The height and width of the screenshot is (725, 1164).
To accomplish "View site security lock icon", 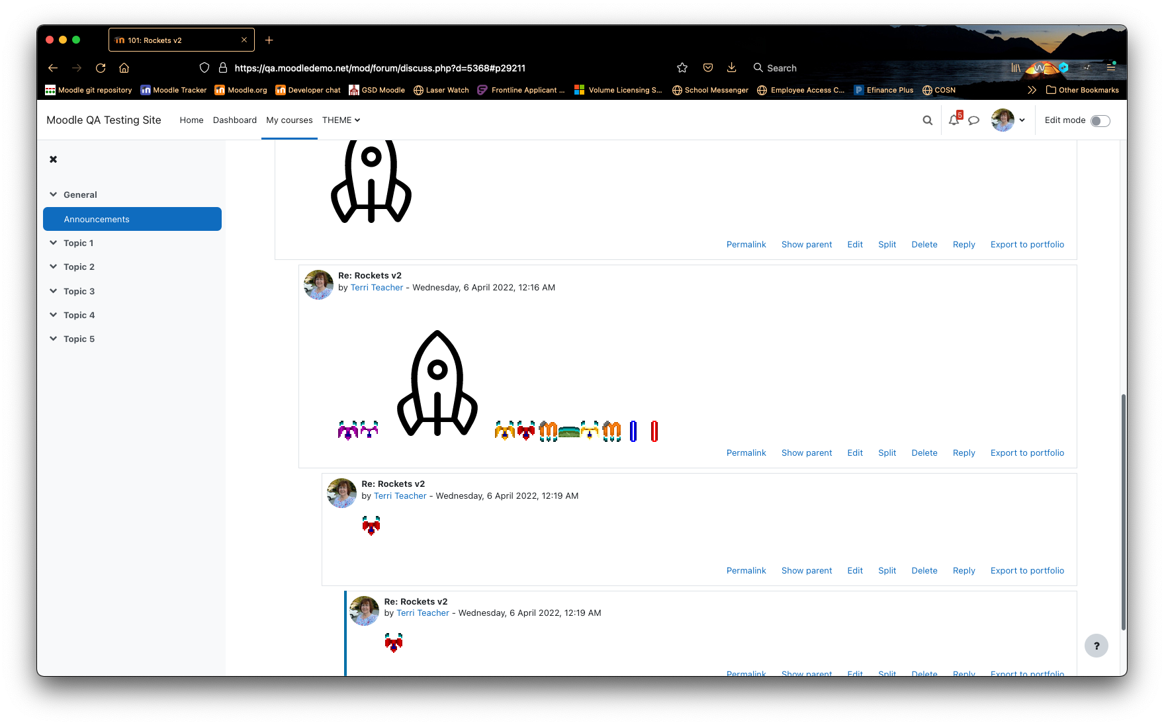I will click(x=223, y=68).
